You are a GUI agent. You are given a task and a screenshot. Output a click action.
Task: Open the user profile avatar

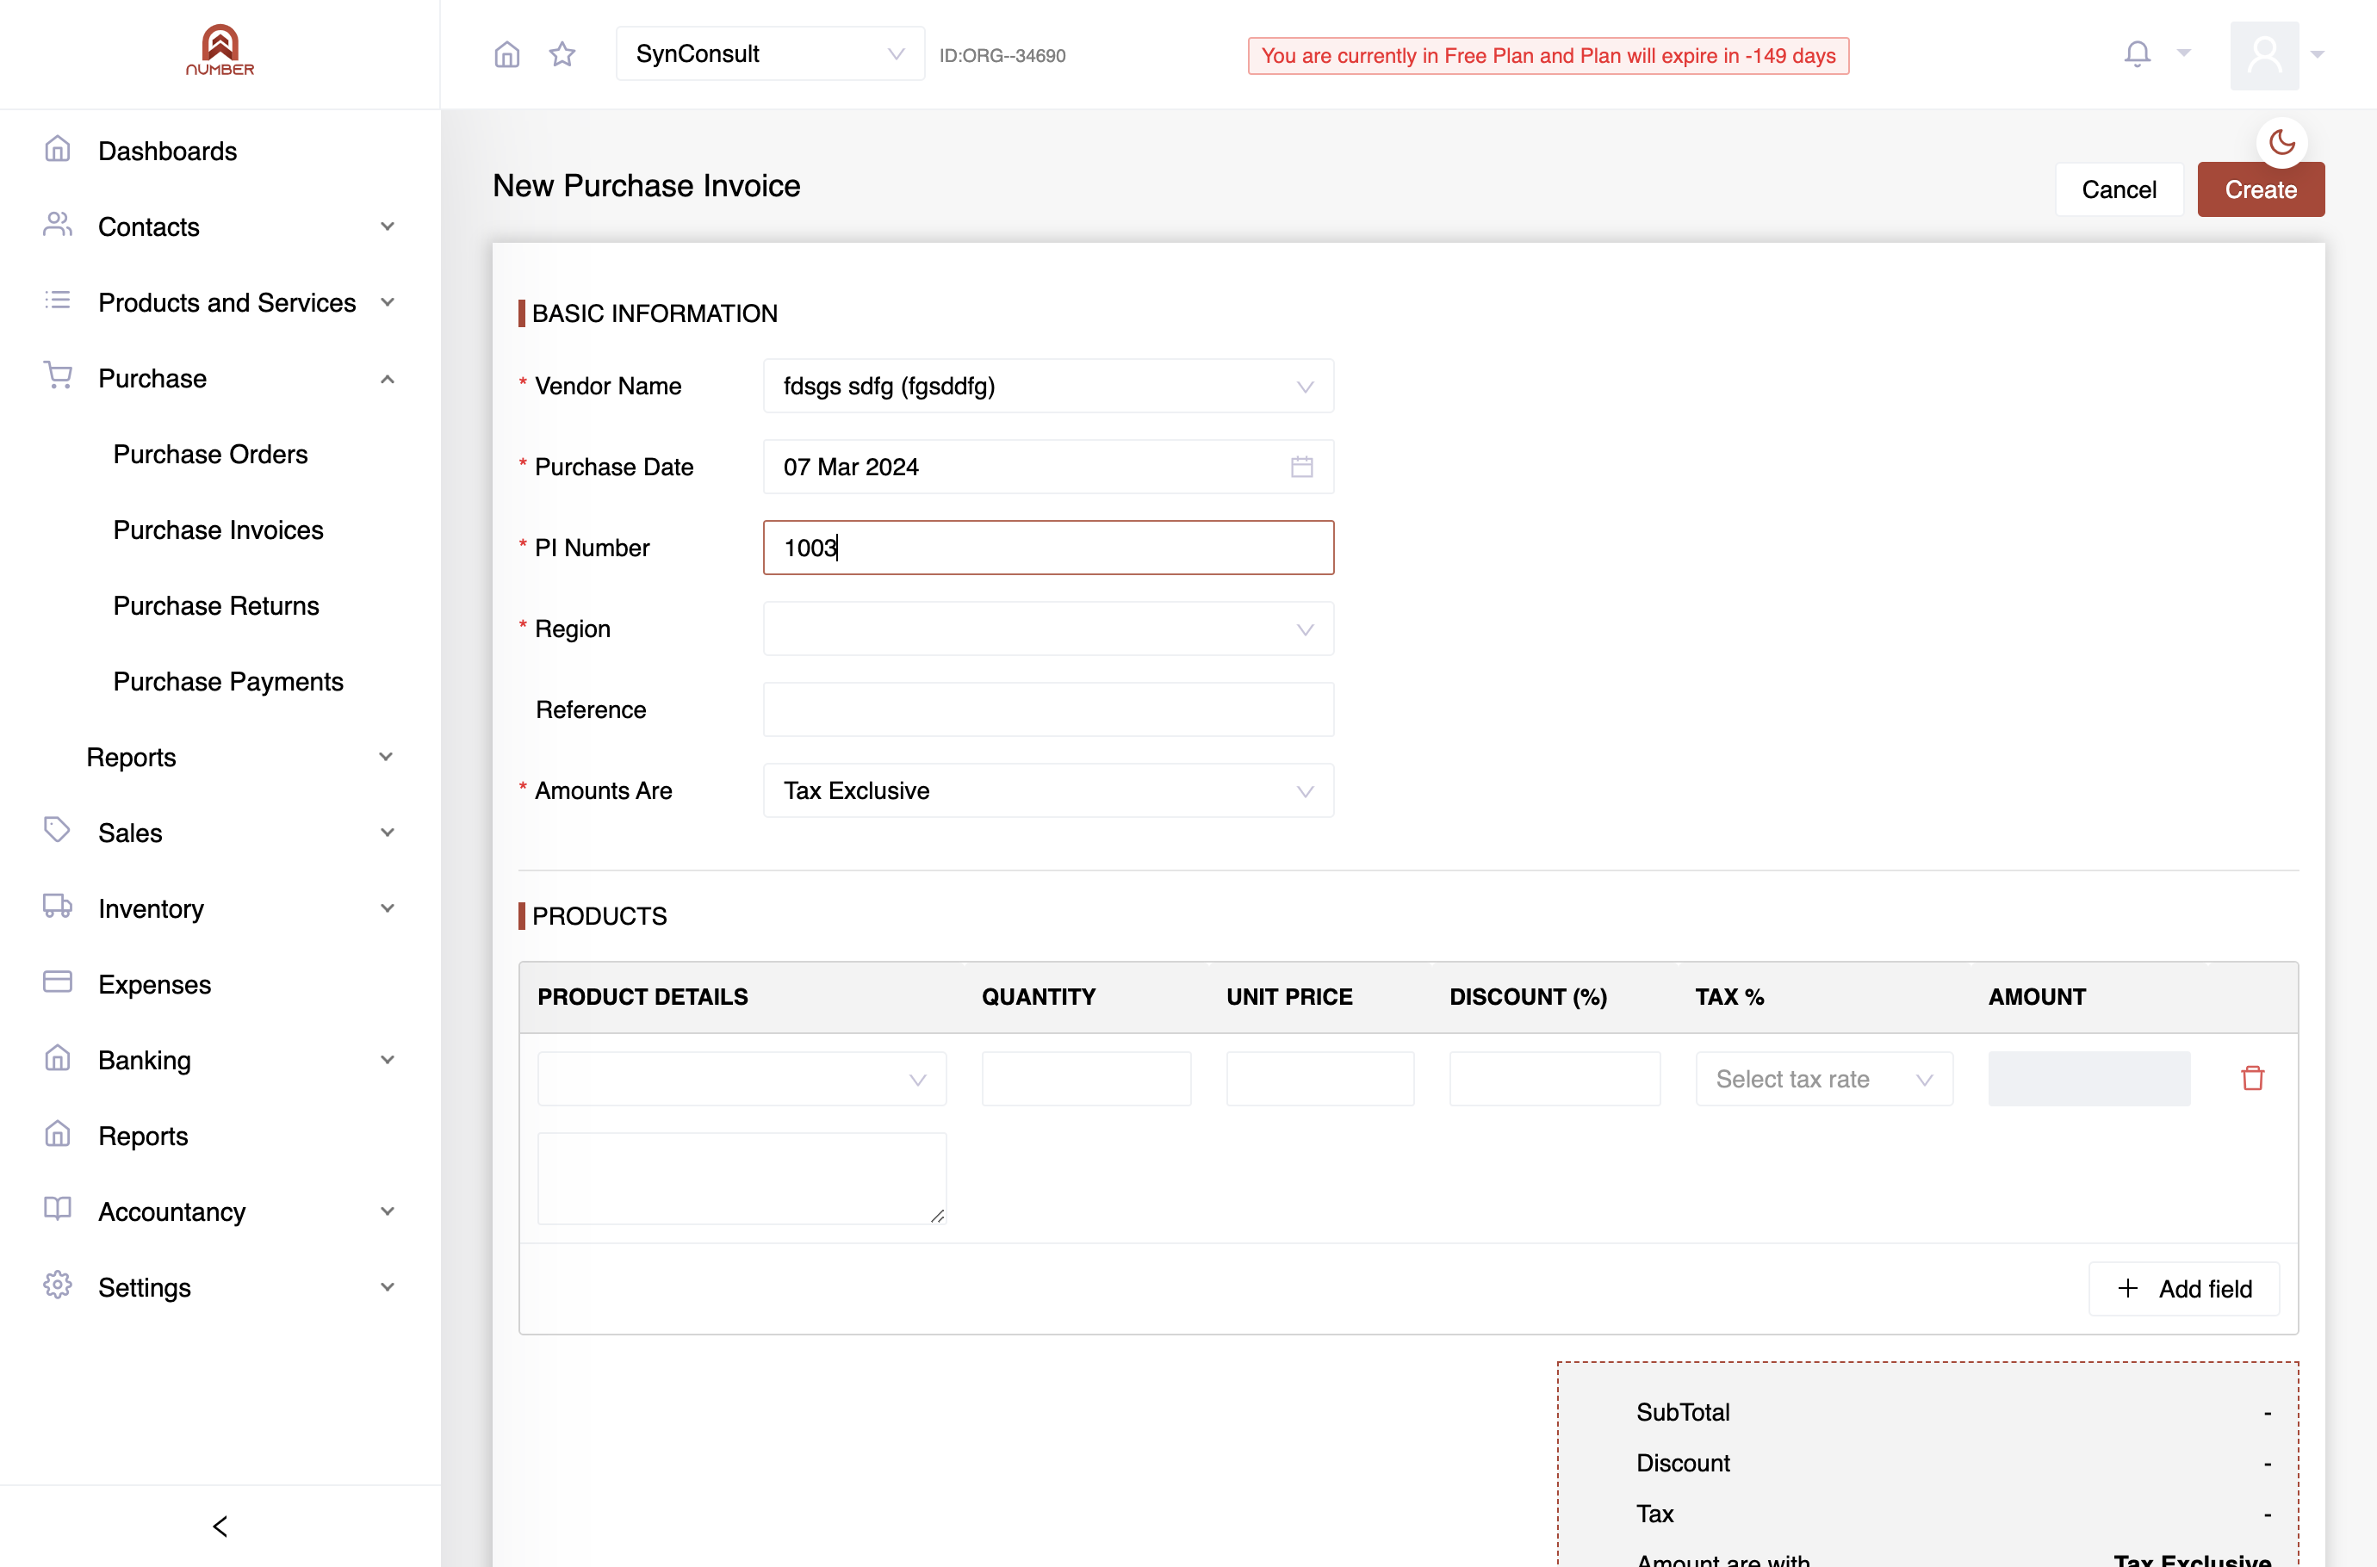pyautogui.click(x=2264, y=55)
